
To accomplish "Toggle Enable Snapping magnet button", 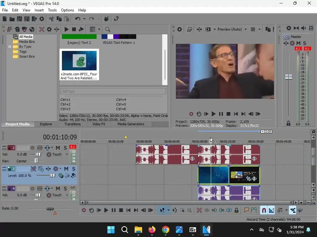I will [x=264, y=210].
